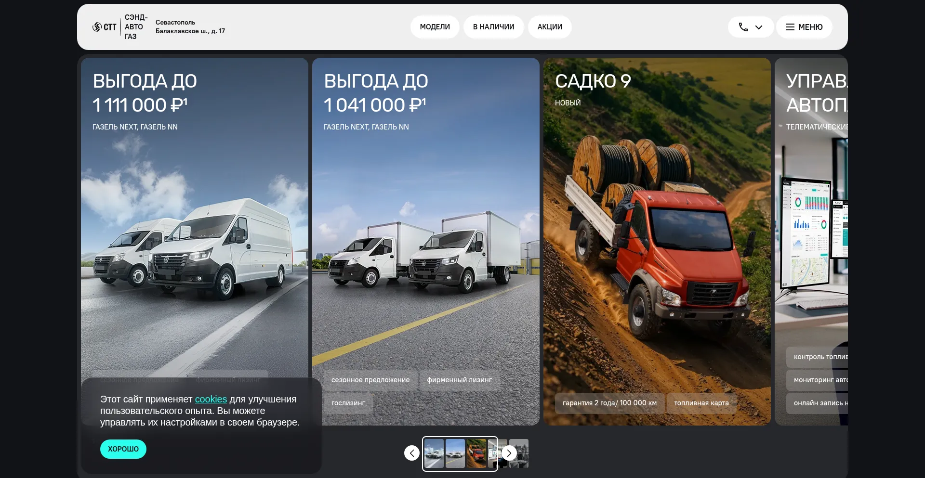
Task: Accept cookies with the ХОРОШО button
Action: pos(123,449)
